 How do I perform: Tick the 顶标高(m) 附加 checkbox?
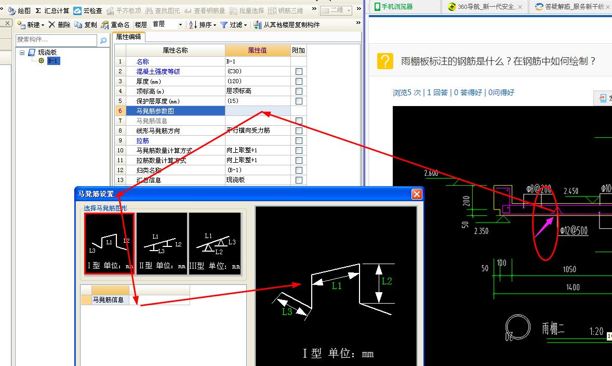tap(299, 91)
